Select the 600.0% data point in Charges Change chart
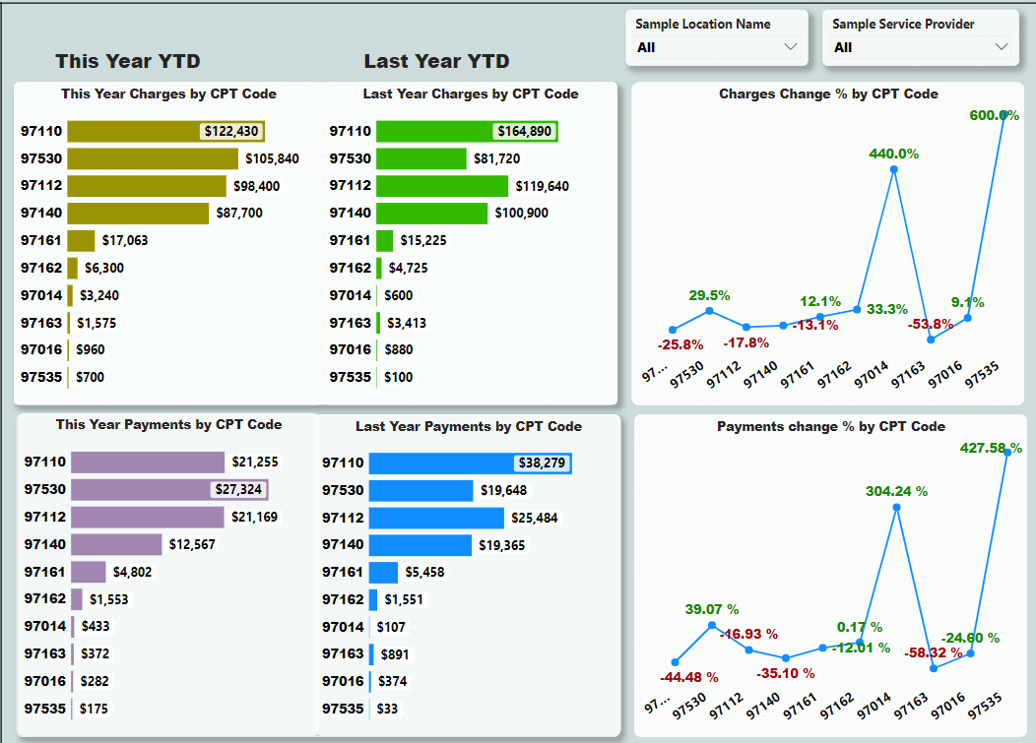 click(x=1004, y=115)
